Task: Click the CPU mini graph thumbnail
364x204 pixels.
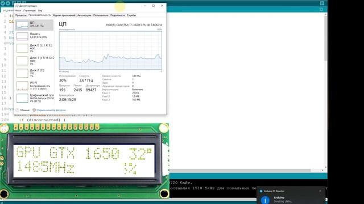Action: click(22, 25)
